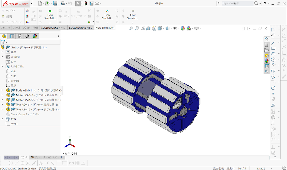Viewport: 287px width, 170px height.
Task: Click the Hide/Show Items eye icon
Action: 175,28
